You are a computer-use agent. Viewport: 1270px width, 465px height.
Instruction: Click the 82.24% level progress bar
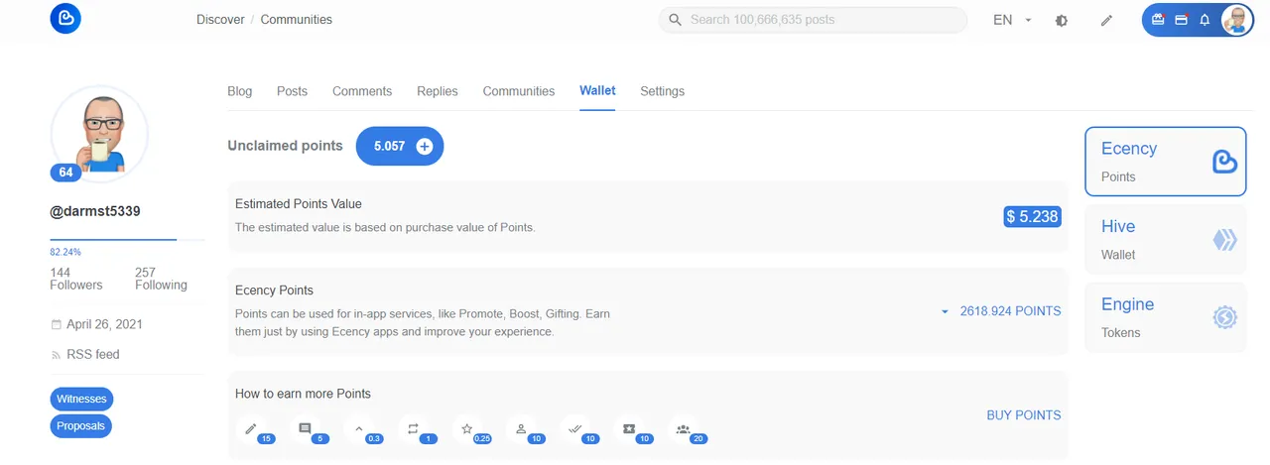(127, 240)
